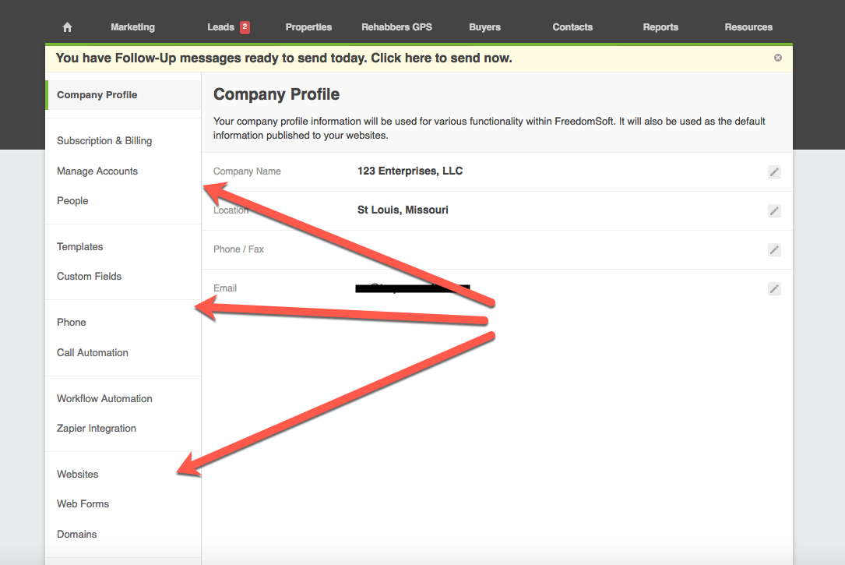This screenshot has width=845, height=565.
Task: Open Manage Accounts settings
Action: 97,171
